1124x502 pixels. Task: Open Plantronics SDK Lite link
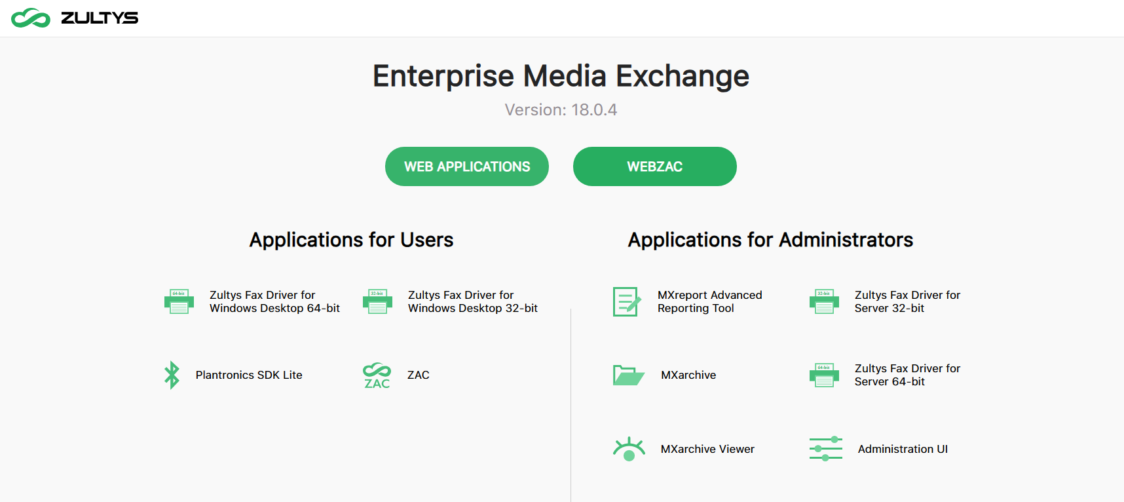click(249, 375)
